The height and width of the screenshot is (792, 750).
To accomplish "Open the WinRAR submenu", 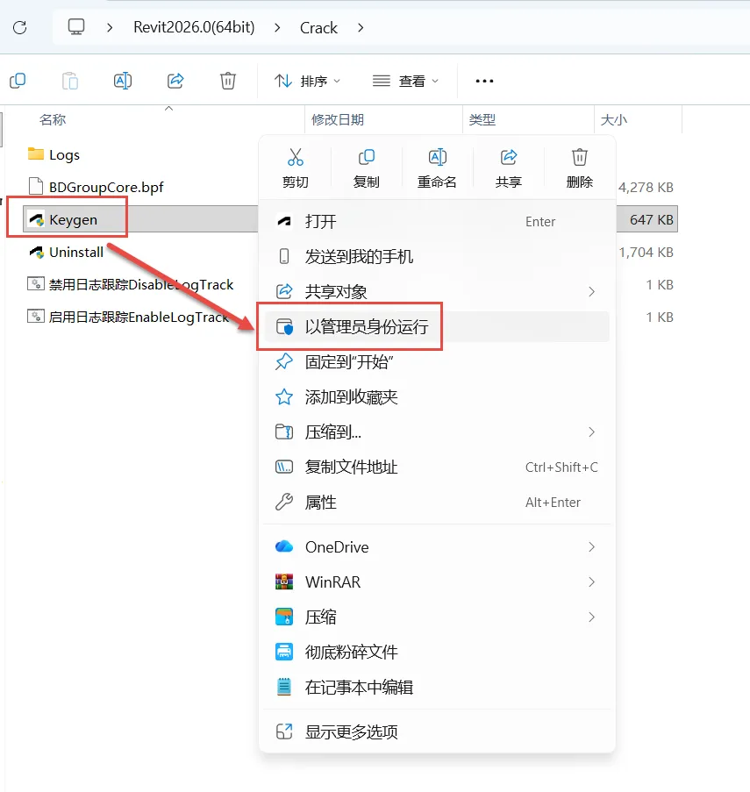I will (437, 582).
